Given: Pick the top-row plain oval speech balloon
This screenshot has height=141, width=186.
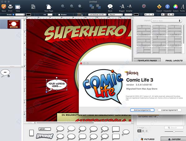Looking at the screenshot, I should pyautogui.click(x=60, y=129).
